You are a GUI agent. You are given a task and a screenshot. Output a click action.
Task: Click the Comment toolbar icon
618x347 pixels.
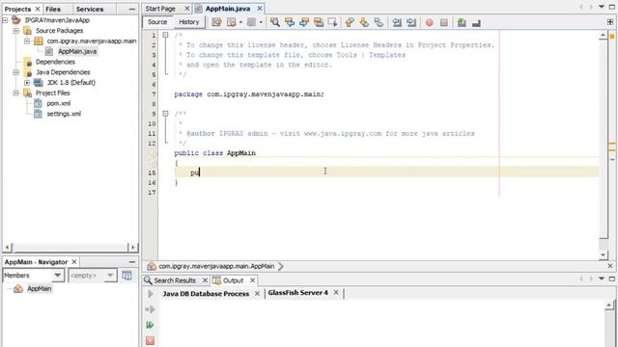[x=462, y=23]
